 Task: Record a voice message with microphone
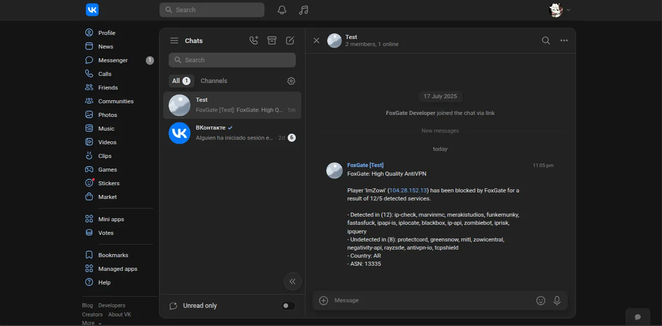coord(557,301)
